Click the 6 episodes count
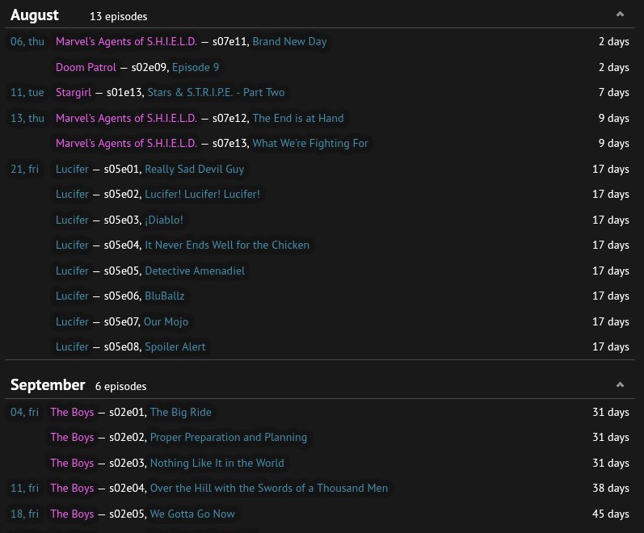This screenshot has width=644, height=533. tap(120, 386)
